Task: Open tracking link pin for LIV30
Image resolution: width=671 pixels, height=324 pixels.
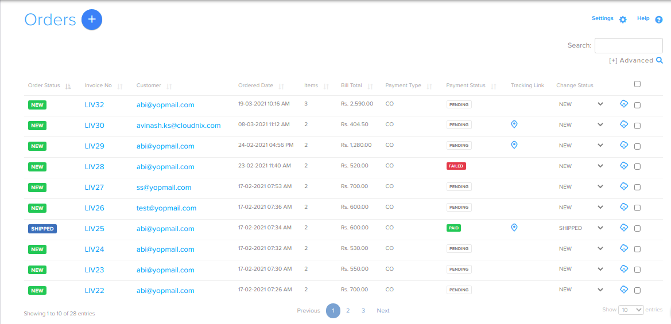Action: click(x=514, y=124)
